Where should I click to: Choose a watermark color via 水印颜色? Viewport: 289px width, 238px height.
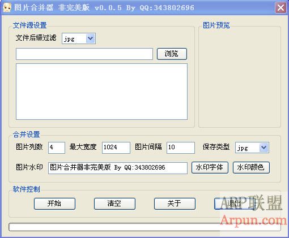(251, 167)
